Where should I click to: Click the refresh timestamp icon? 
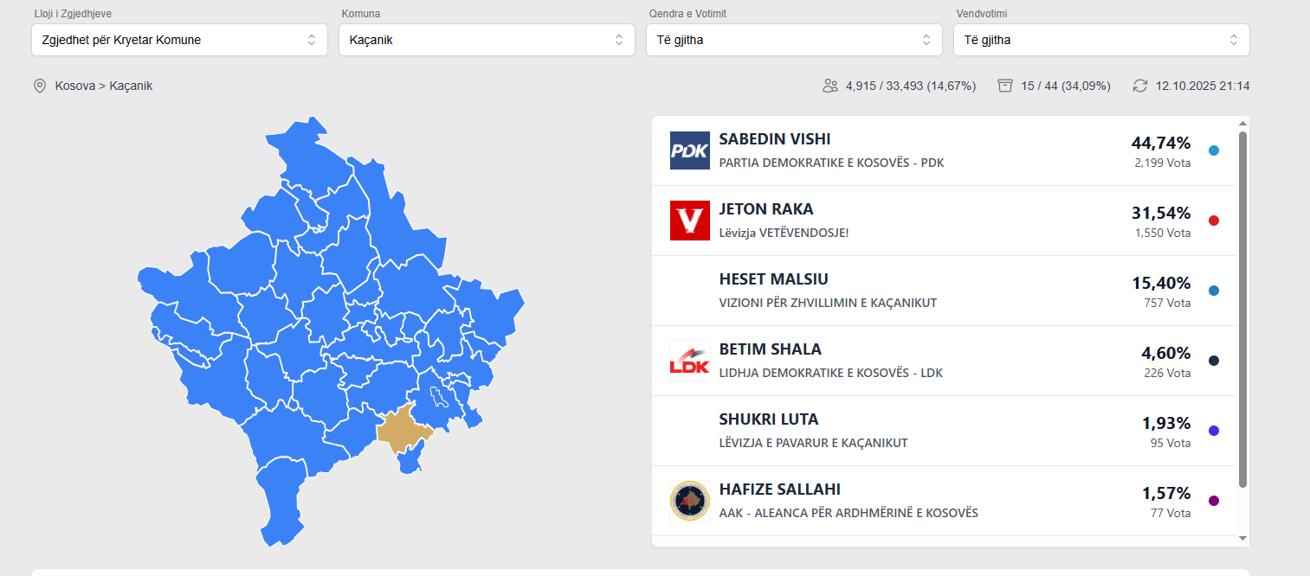1140,86
